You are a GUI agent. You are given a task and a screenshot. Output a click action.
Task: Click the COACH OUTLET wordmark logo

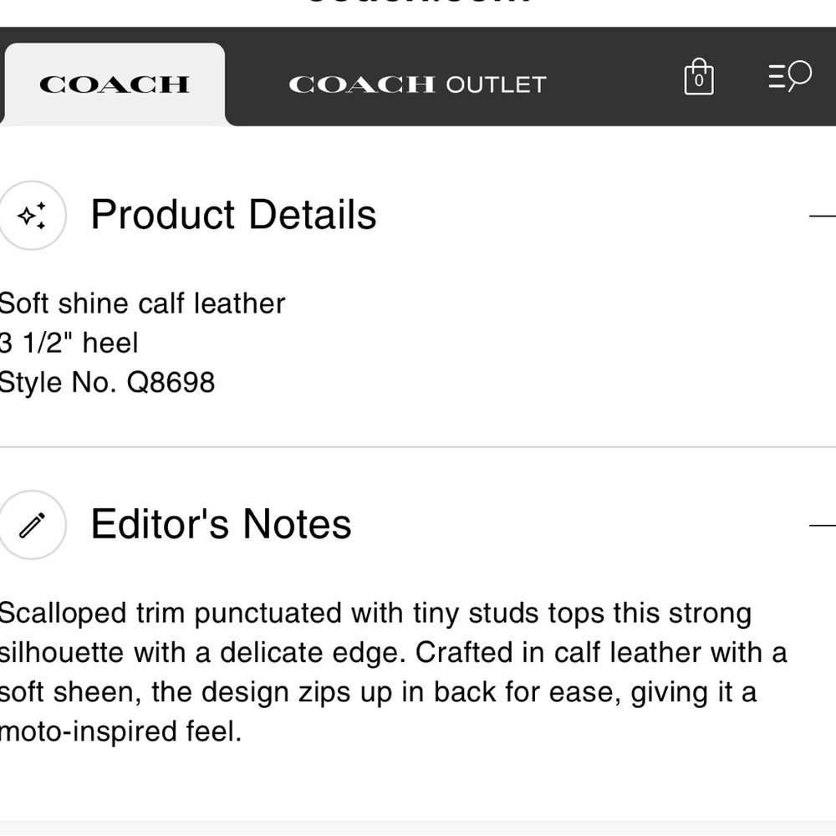point(416,83)
